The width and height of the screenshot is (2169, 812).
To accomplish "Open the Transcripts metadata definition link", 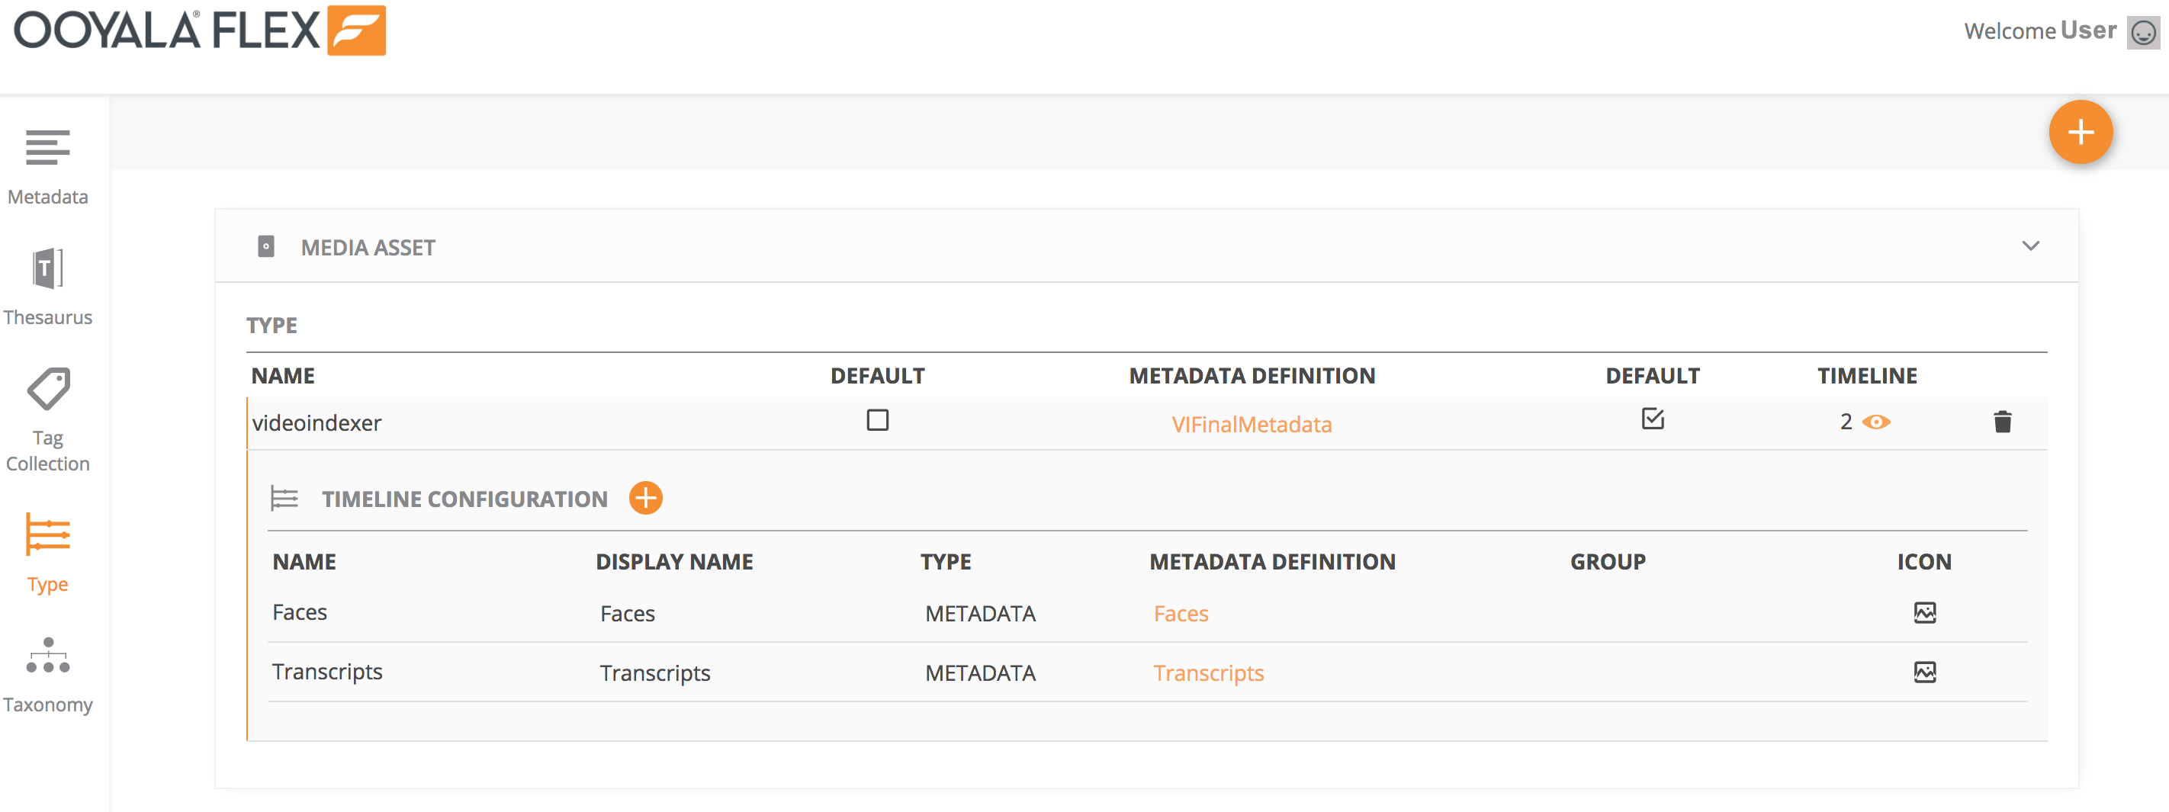I will click(1208, 673).
